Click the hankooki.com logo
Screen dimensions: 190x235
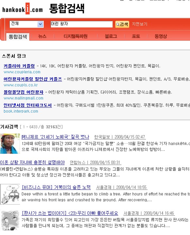(23, 9)
